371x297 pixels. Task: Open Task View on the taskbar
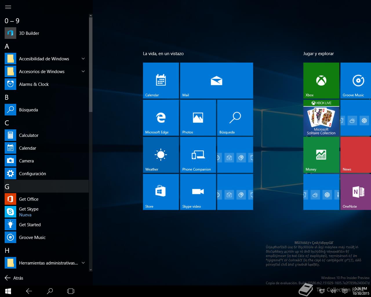click(x=71, y=291)
